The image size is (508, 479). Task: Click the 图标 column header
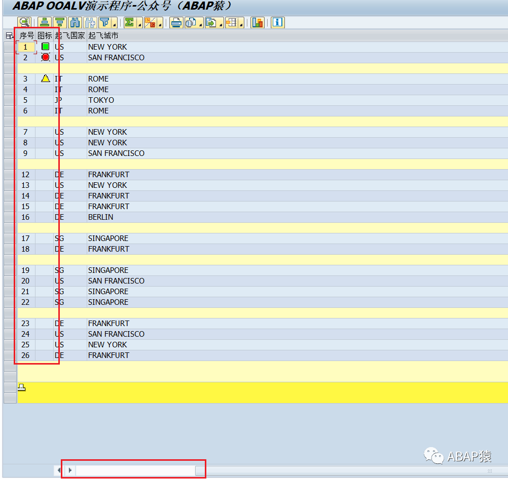point(45,35)
